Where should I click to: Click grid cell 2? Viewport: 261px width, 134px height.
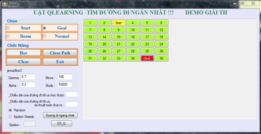(105, 23)
